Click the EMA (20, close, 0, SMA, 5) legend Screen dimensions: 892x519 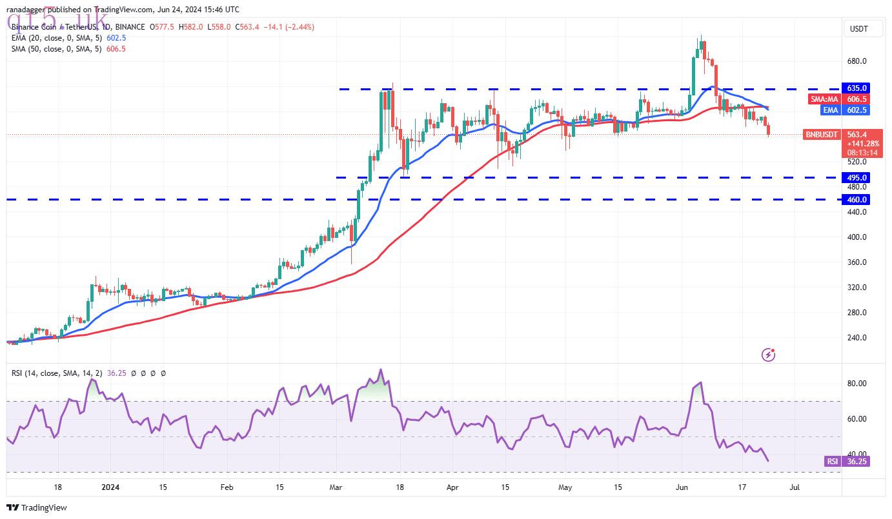(57, 39)
